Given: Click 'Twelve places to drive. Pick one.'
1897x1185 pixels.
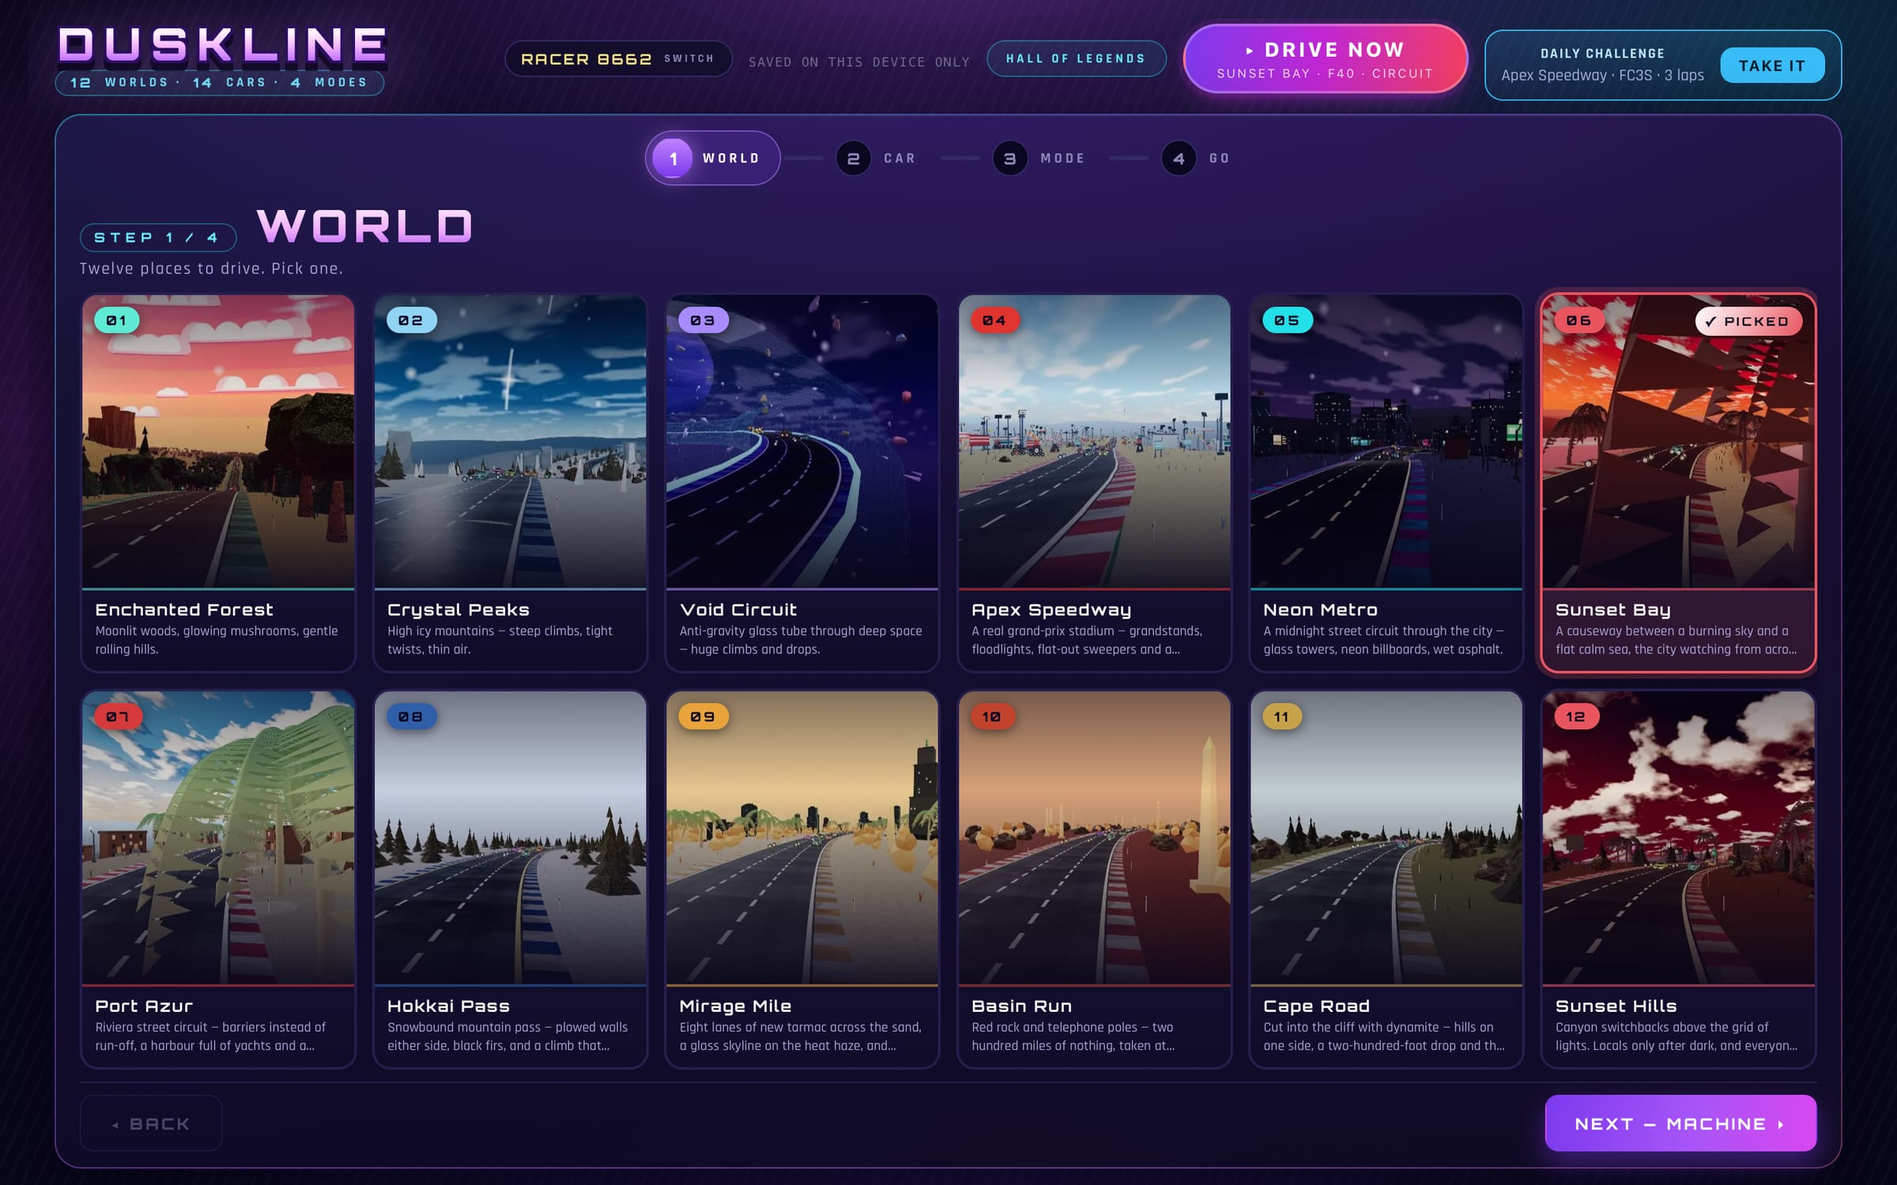Looking at the screenshot, I should [211, 269].
